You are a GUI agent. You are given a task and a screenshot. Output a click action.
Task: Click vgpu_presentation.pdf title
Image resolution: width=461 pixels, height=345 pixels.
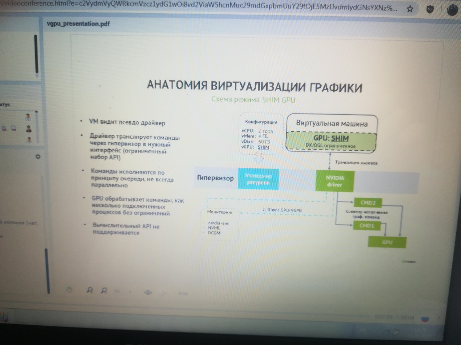pos(78,24)
